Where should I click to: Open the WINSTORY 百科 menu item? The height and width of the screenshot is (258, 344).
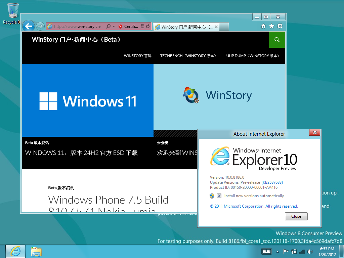tap(137, 56)
